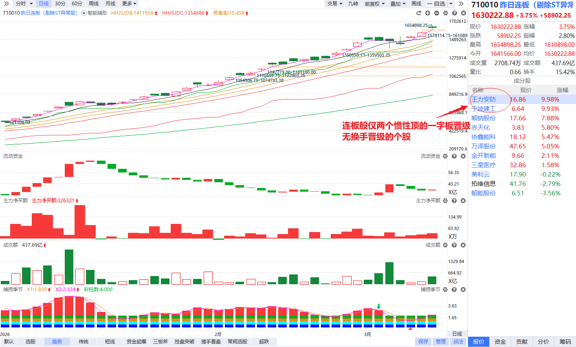Toggle the 自选 watchlist button

(x=436, y=4)
